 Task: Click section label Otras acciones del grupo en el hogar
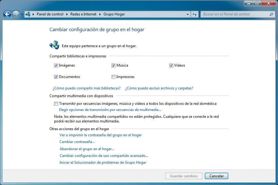pyautogui.click(x=79, y=129)
